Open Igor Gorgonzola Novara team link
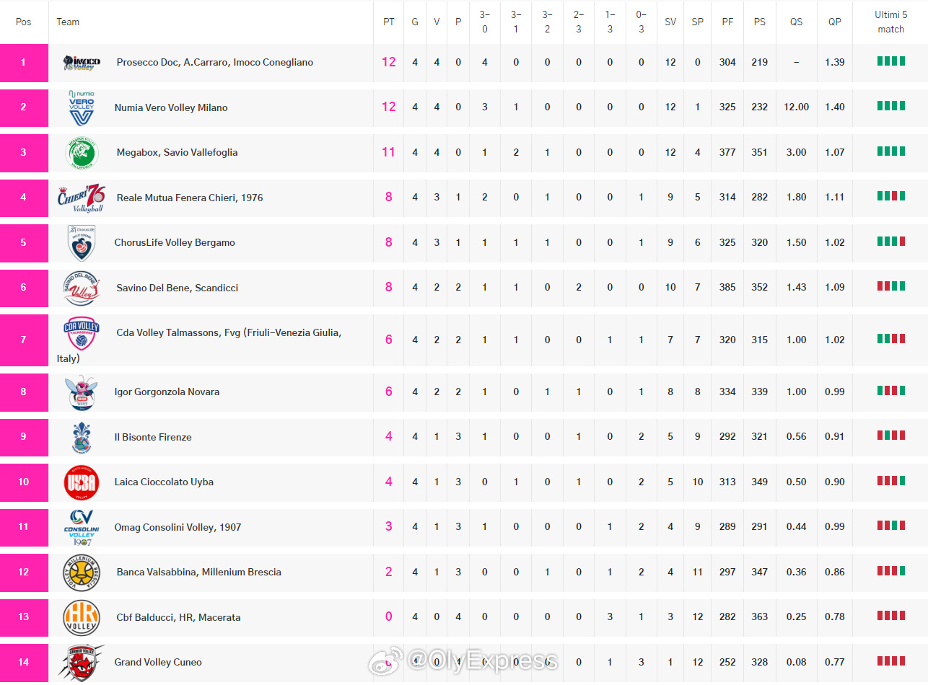 [167, 392]
